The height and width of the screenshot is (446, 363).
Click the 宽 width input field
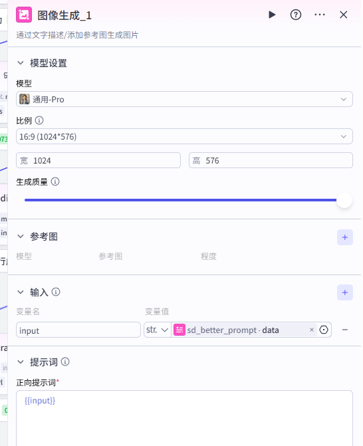point(98,160)
